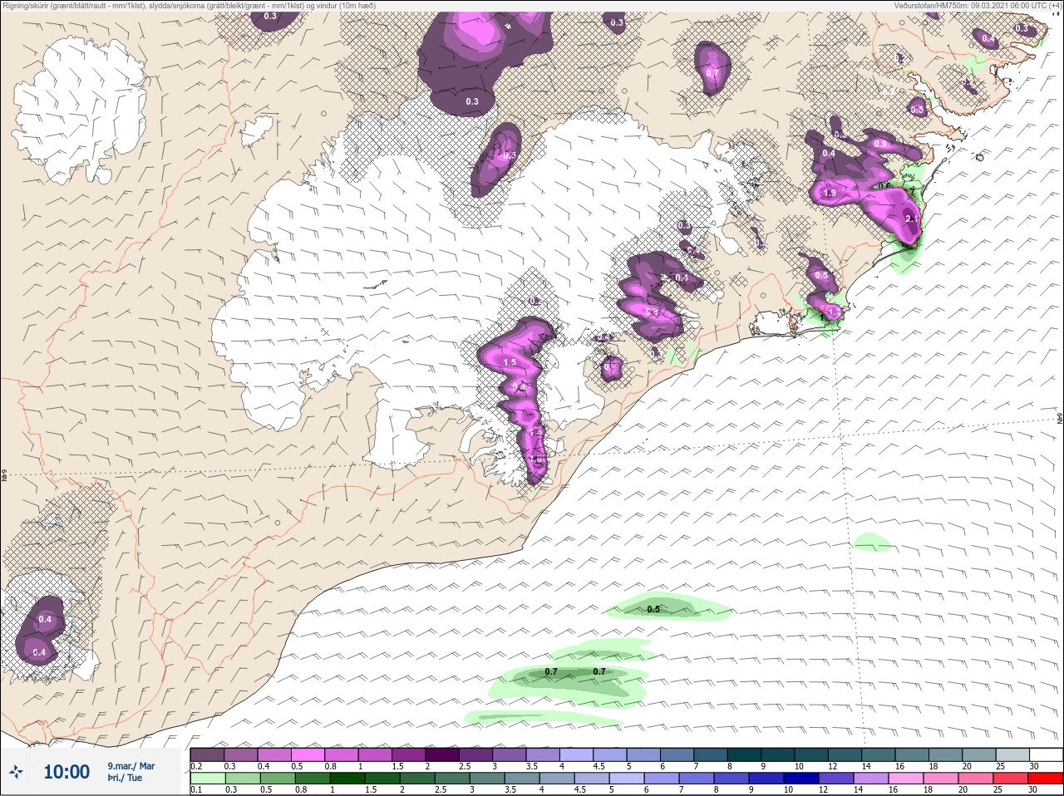The width and height of the screenshot is (1064, 796).
Task: Pick the lower legend dark blue swatch labeled 10
Action: point(801,779)
